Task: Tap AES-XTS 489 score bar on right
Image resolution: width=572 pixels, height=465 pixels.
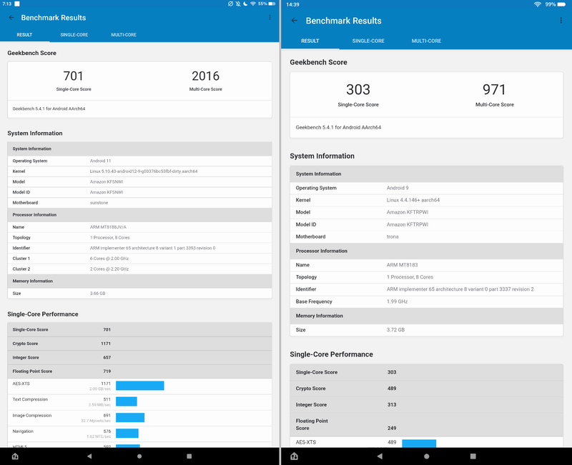Action: coord(419,443)
